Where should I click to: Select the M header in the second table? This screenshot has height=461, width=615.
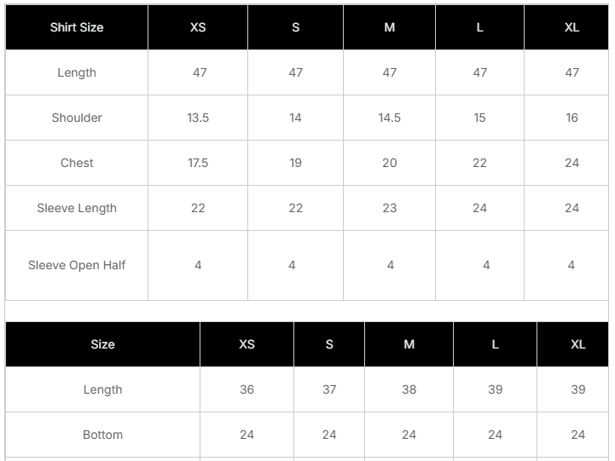[x=409, y=344]
